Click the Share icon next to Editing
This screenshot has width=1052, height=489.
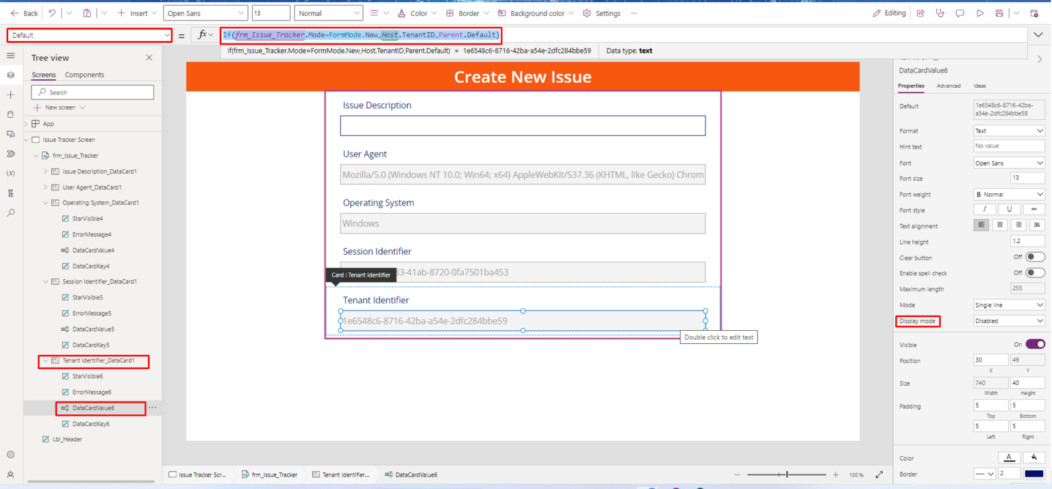click(x=920, y=13)
